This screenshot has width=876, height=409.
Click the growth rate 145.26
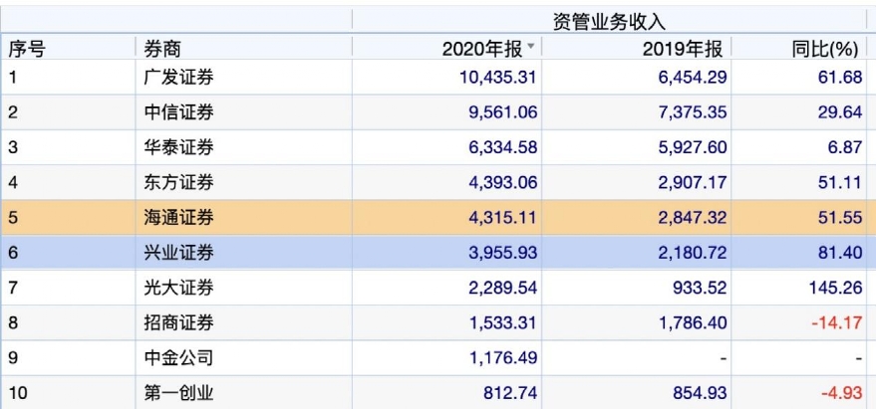tap(836, 288)
